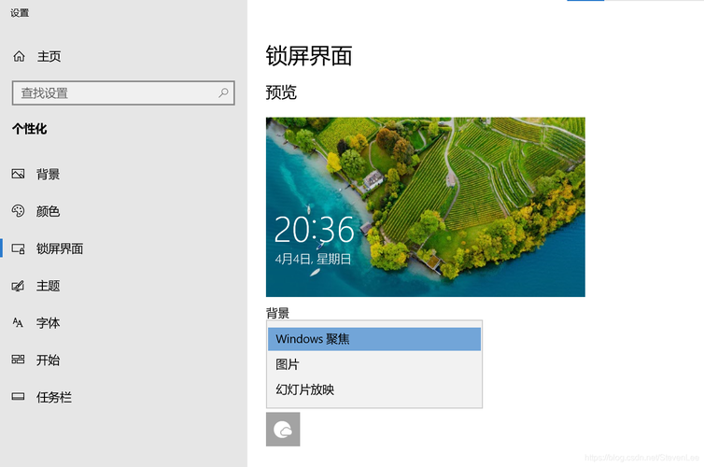Viewport: 704px width, 467px height.
Task: Click the 设置 window title text
Action: (x=20, y=13)
